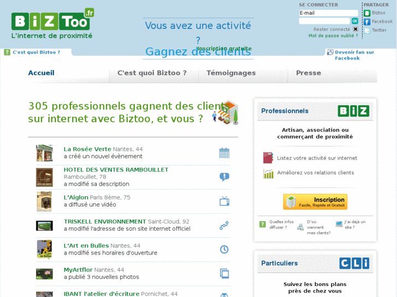This screenshot has width=397, height=297.
Task: Click the yellow Inscription button
Action: (x=315, y=202)
